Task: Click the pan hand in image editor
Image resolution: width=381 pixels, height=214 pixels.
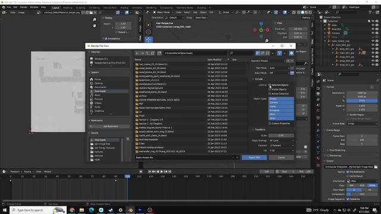Action: [x=95, y=26]
